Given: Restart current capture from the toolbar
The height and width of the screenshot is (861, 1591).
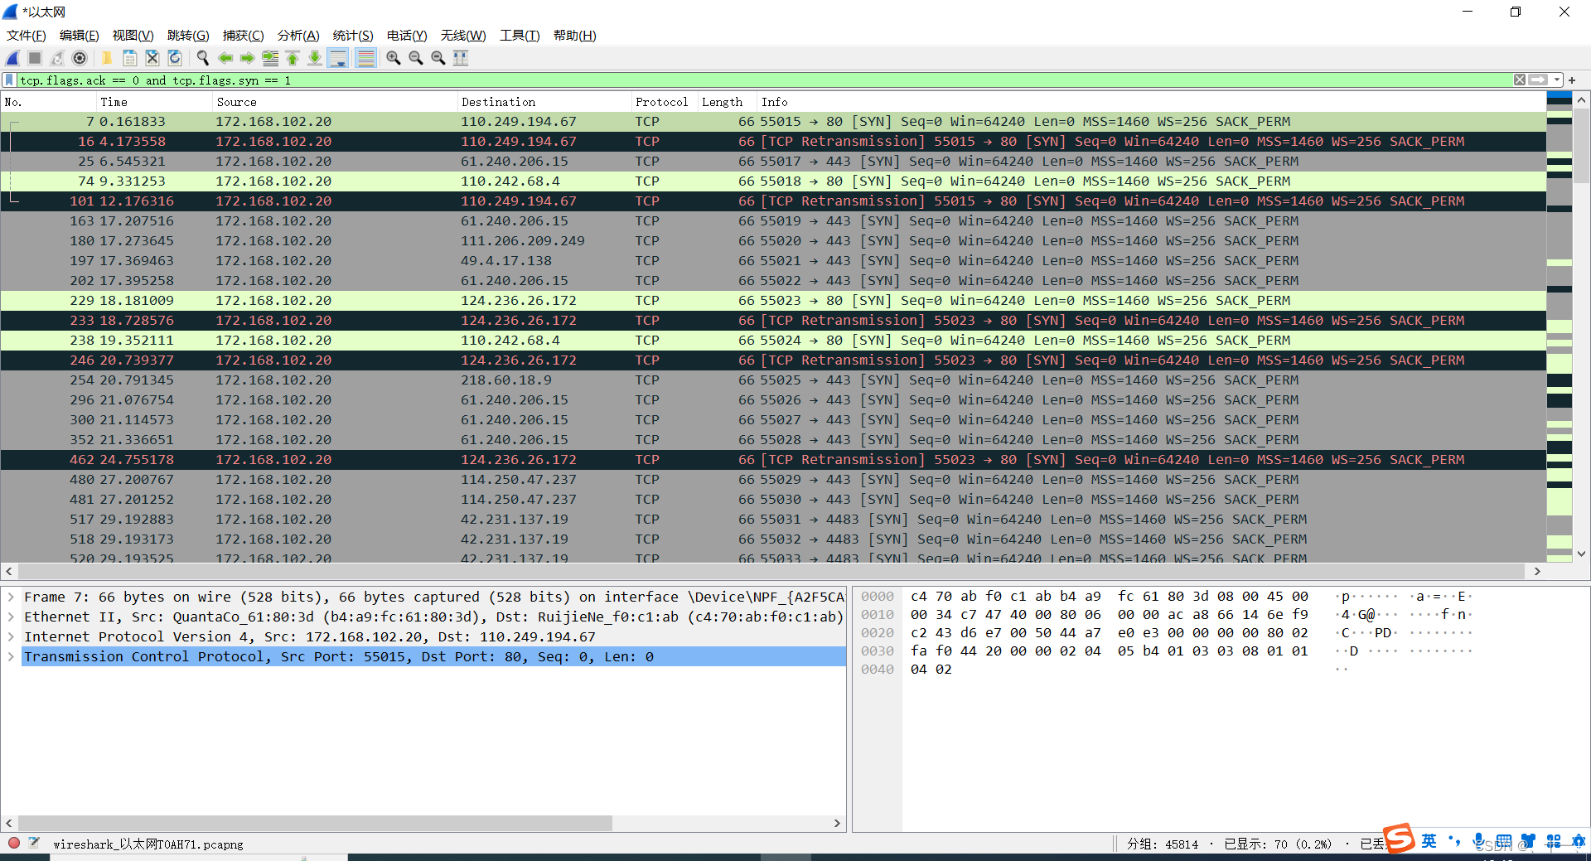Looking at the screenshot, I should 57,58.
